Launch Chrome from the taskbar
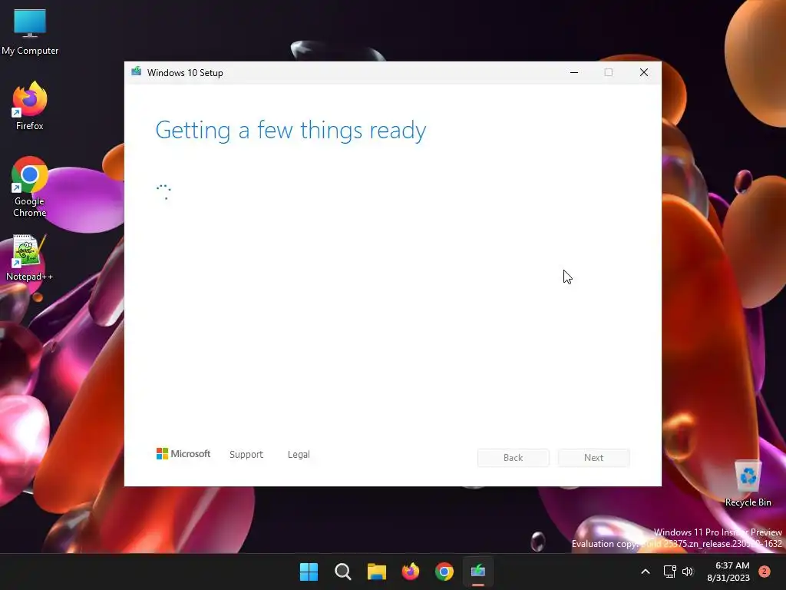Image resolution: width=786 pixels, height=590 pixels. (x=444, y=572)
